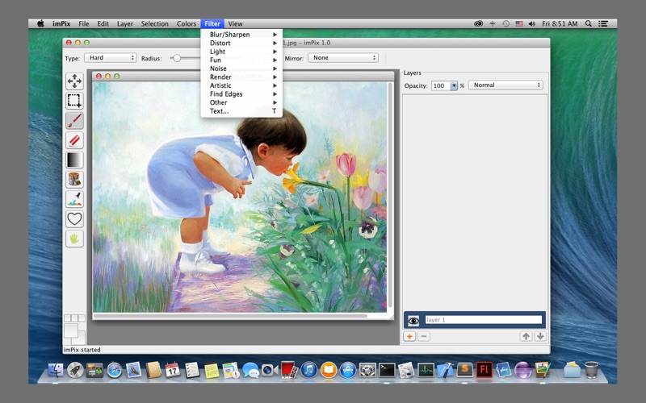Image resolution: width=646 pixels, height=403 pixels.
Task: Select the Hand pan tool
Action: [x=74, y=239]
